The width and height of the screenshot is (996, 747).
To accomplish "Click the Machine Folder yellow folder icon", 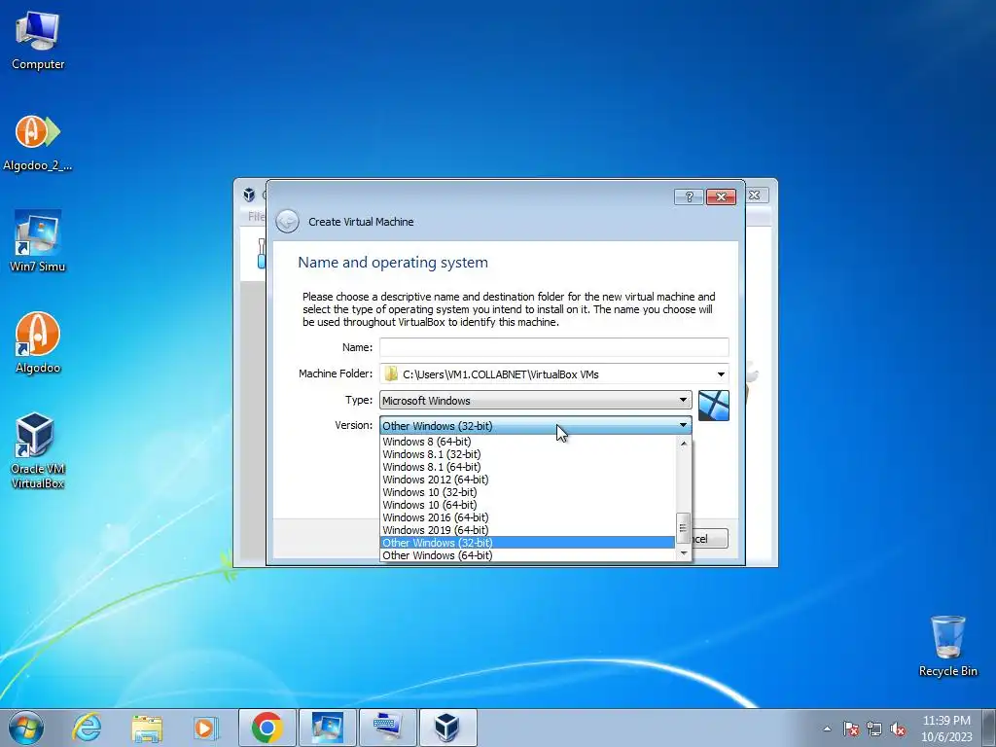I will tap(391, 373).
